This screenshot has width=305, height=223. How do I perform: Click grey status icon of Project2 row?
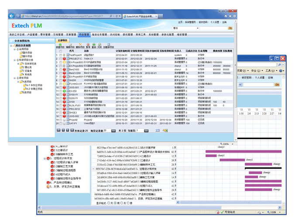[65, 120]
